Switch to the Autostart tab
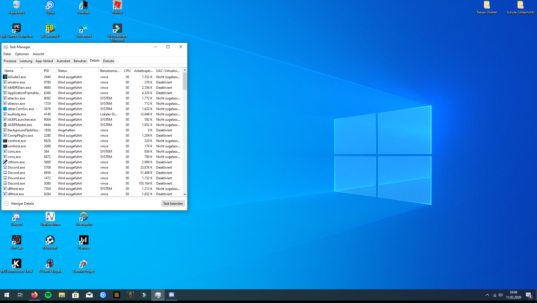The width and height of the screenshot is (537, 303). click(63, 61)
